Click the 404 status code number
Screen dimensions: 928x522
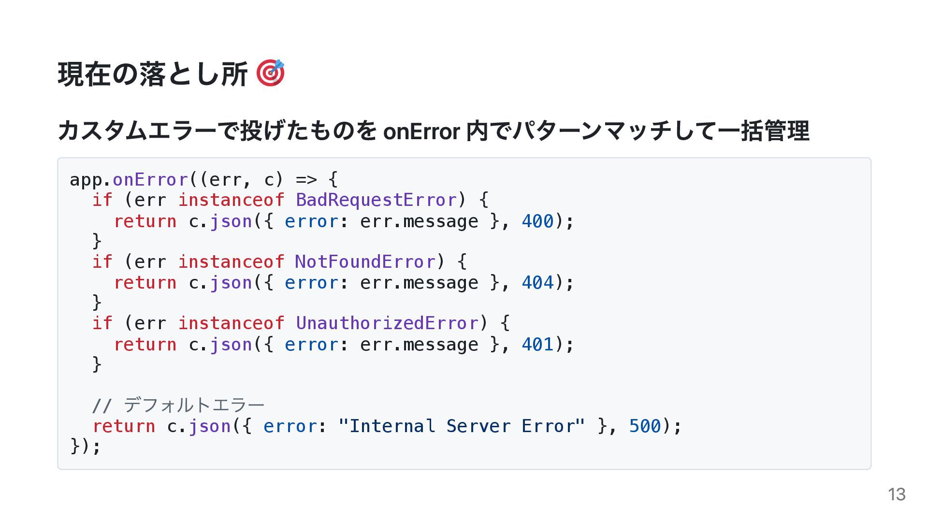pos(537,283)
